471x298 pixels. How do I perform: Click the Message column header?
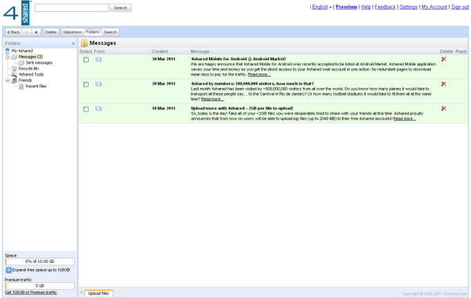(x=199, y=52)
